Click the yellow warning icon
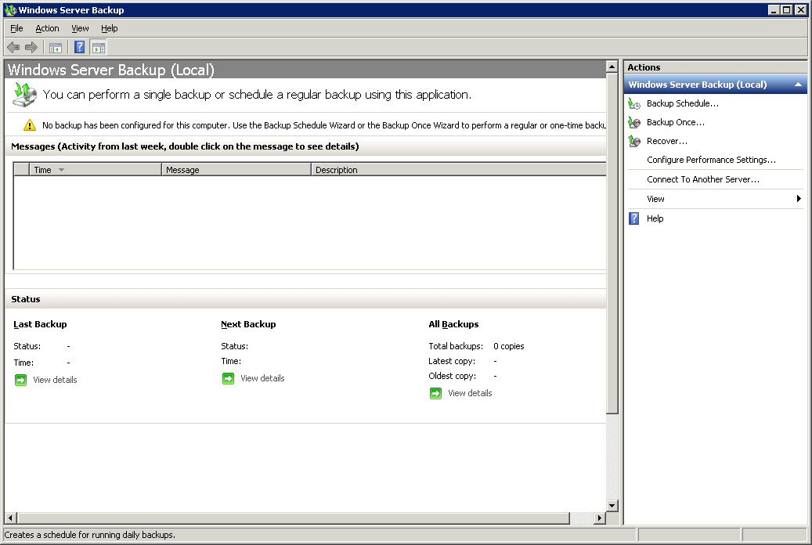This screenshot has height=545, width=812. click(x=30, y=125)
